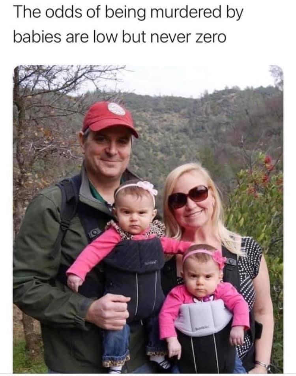296x376 pixels.
Task: Click the man's clenched hand
Action: coord(109,311)
